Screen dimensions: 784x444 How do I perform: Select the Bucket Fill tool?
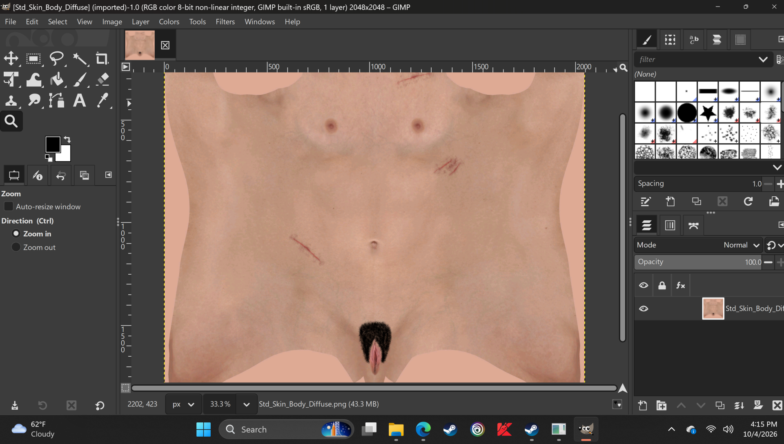[x=57, y=79]
